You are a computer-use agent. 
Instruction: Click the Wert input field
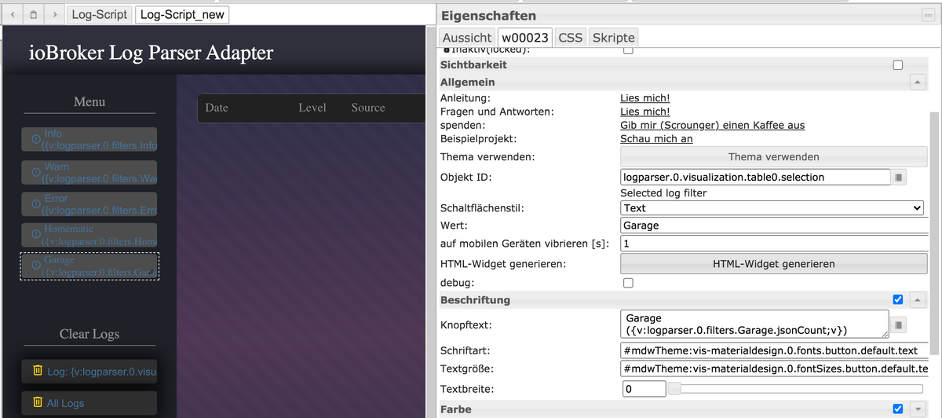point(773,225)
